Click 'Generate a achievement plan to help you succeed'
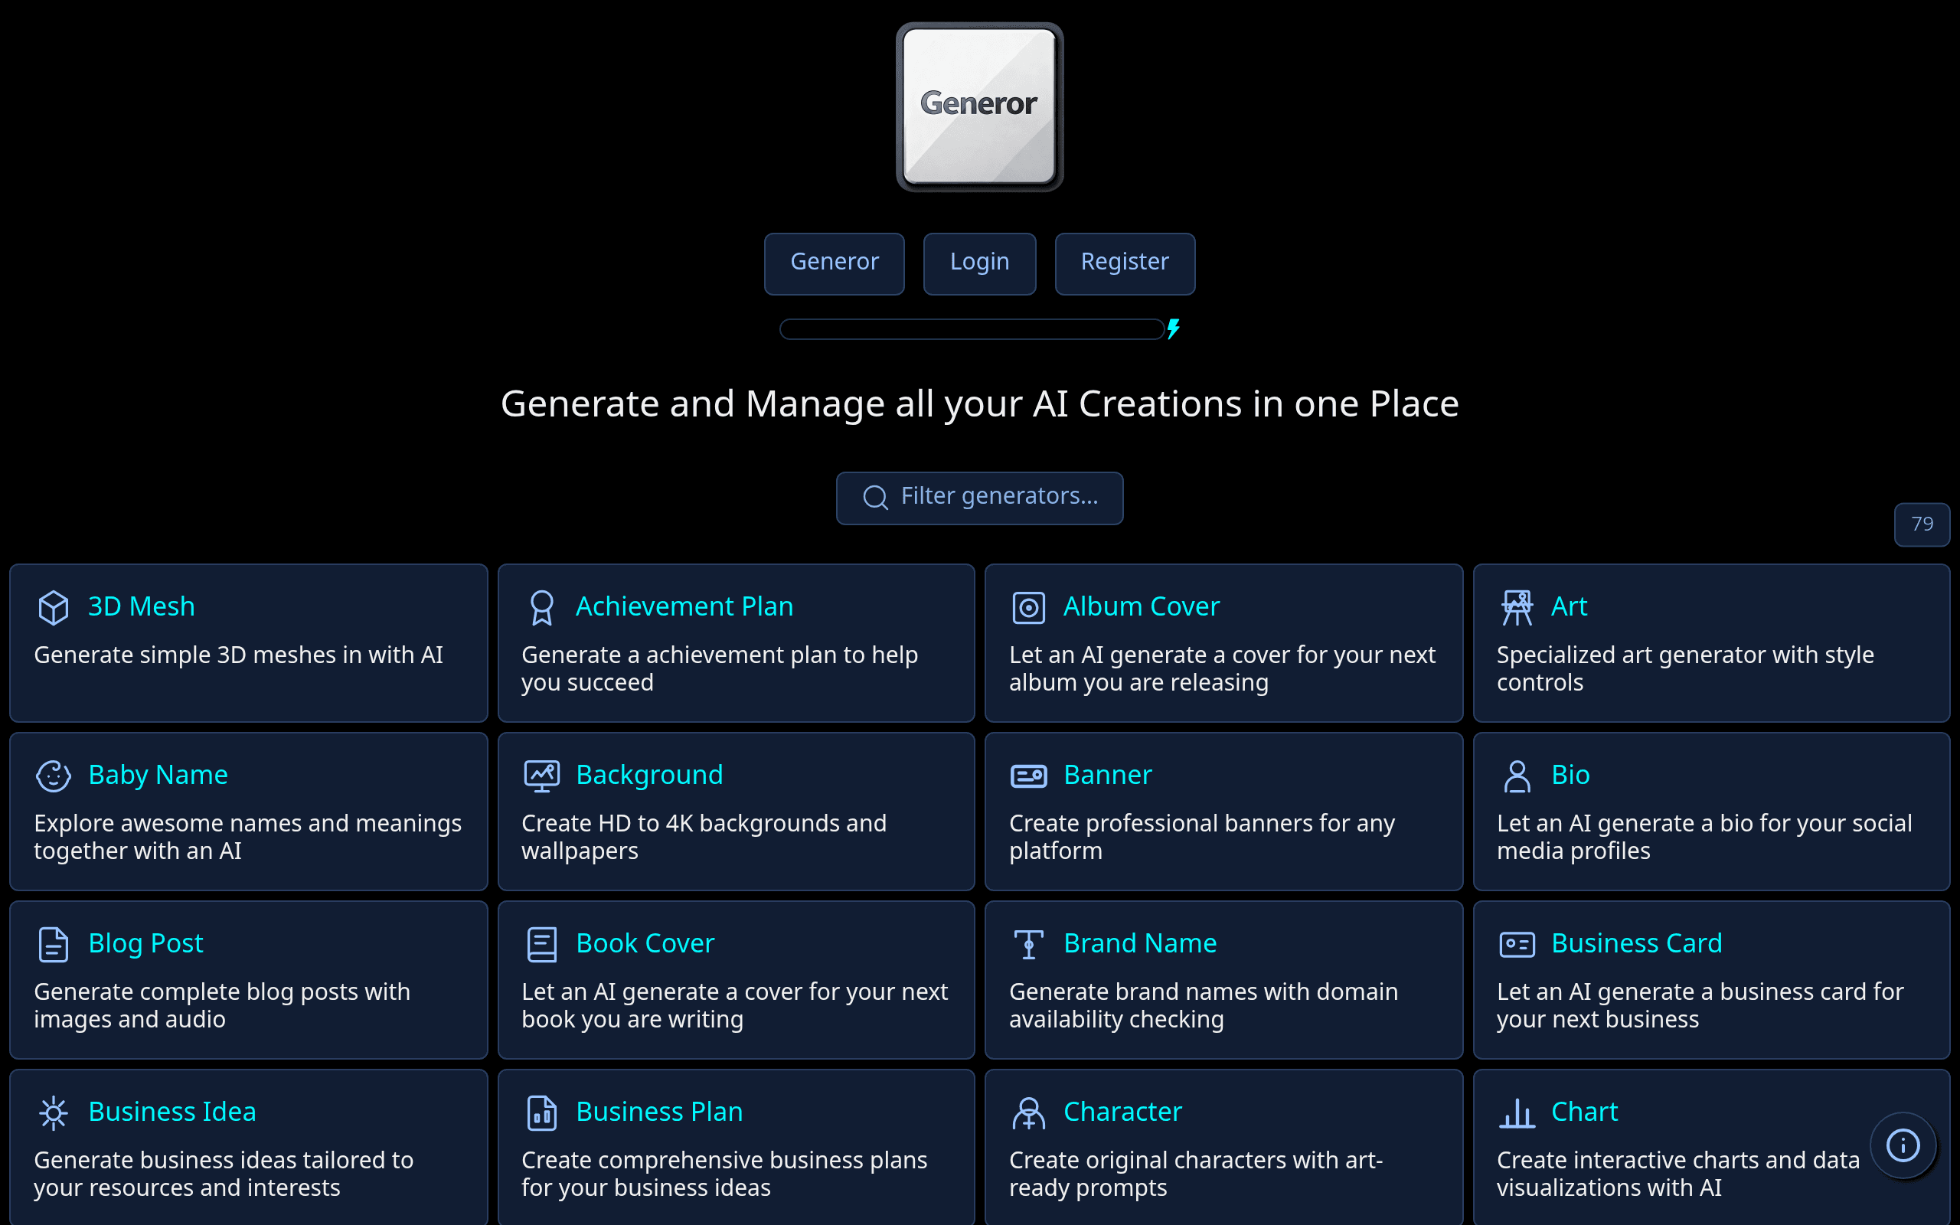 coord(719,668)
